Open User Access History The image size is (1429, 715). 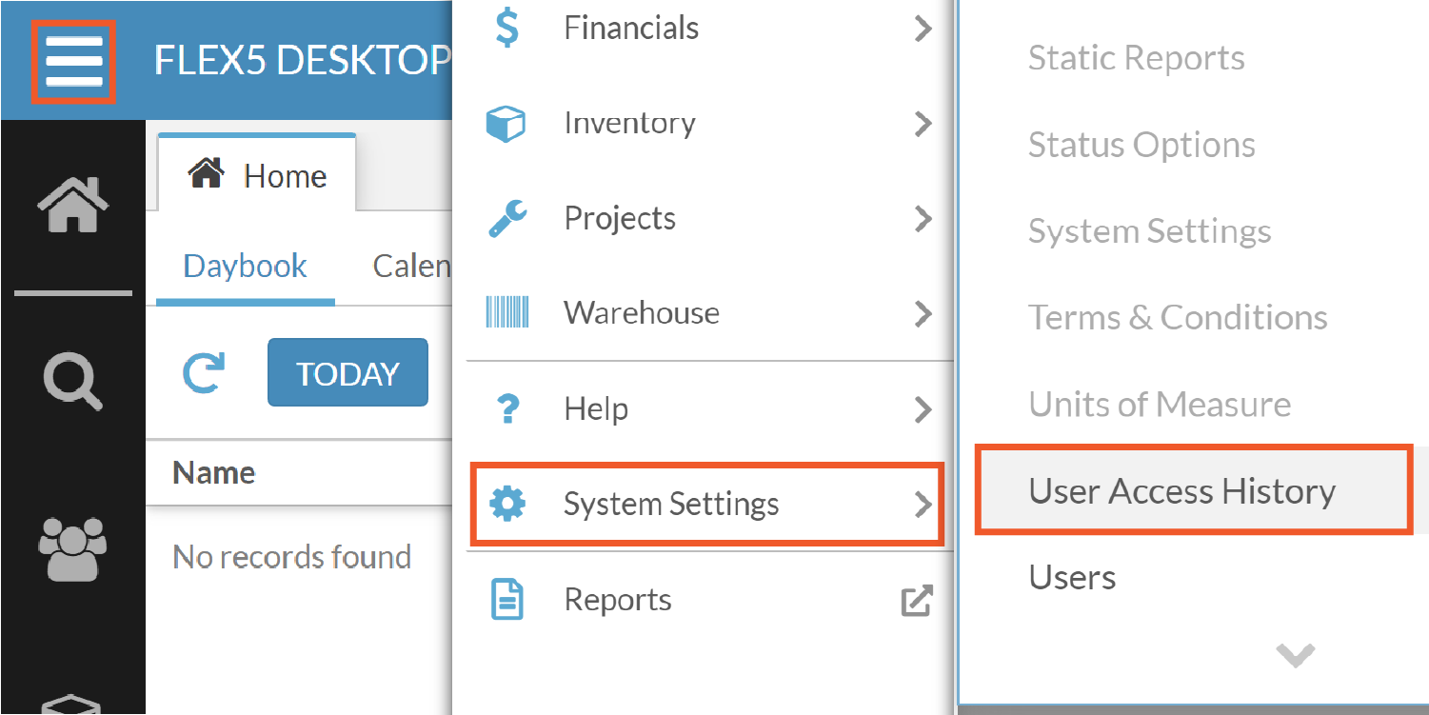1181,490
